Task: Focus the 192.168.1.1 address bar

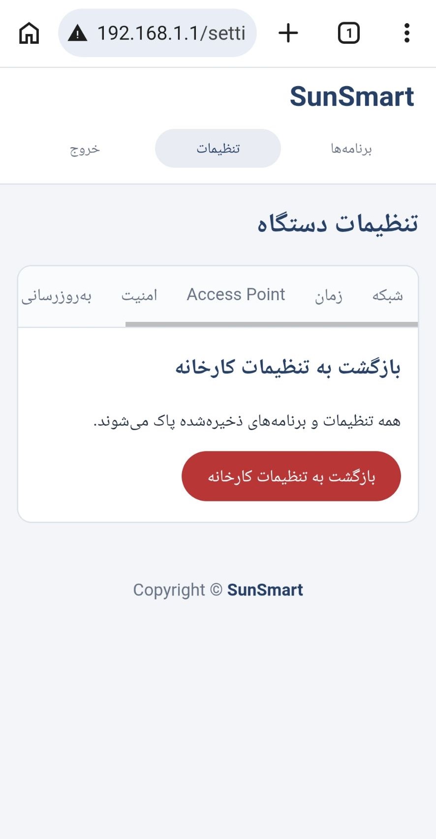Action: (x=157, y=33)
